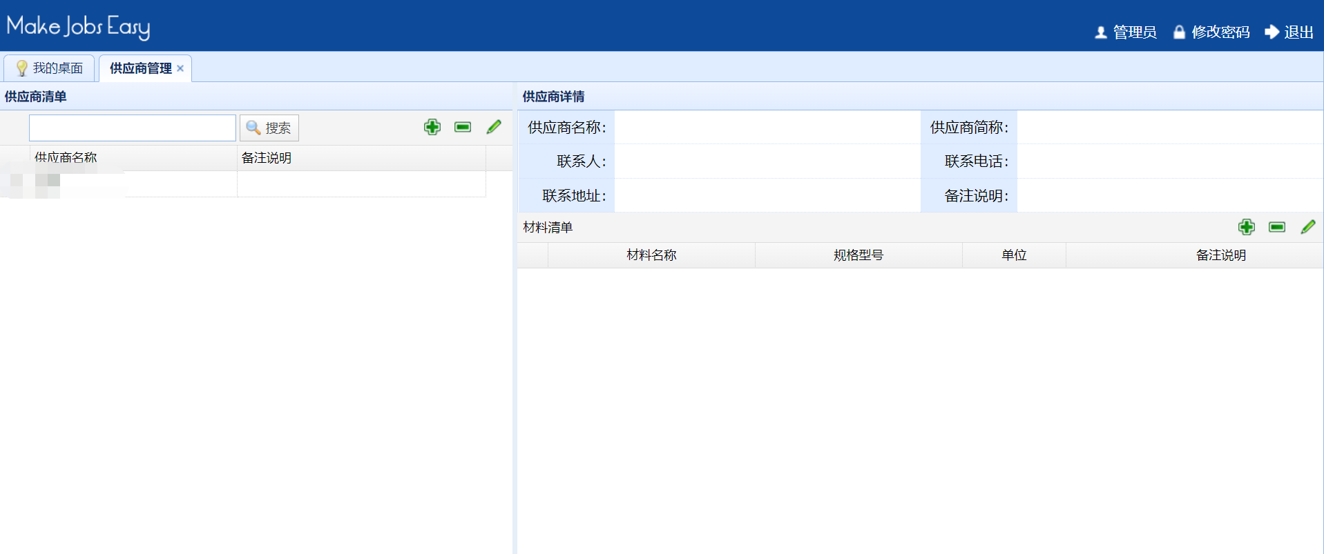The width and height of the screenshot is (1324, 554).
Task: Click the remove supplier minus icon
Action: pos(463,127)
